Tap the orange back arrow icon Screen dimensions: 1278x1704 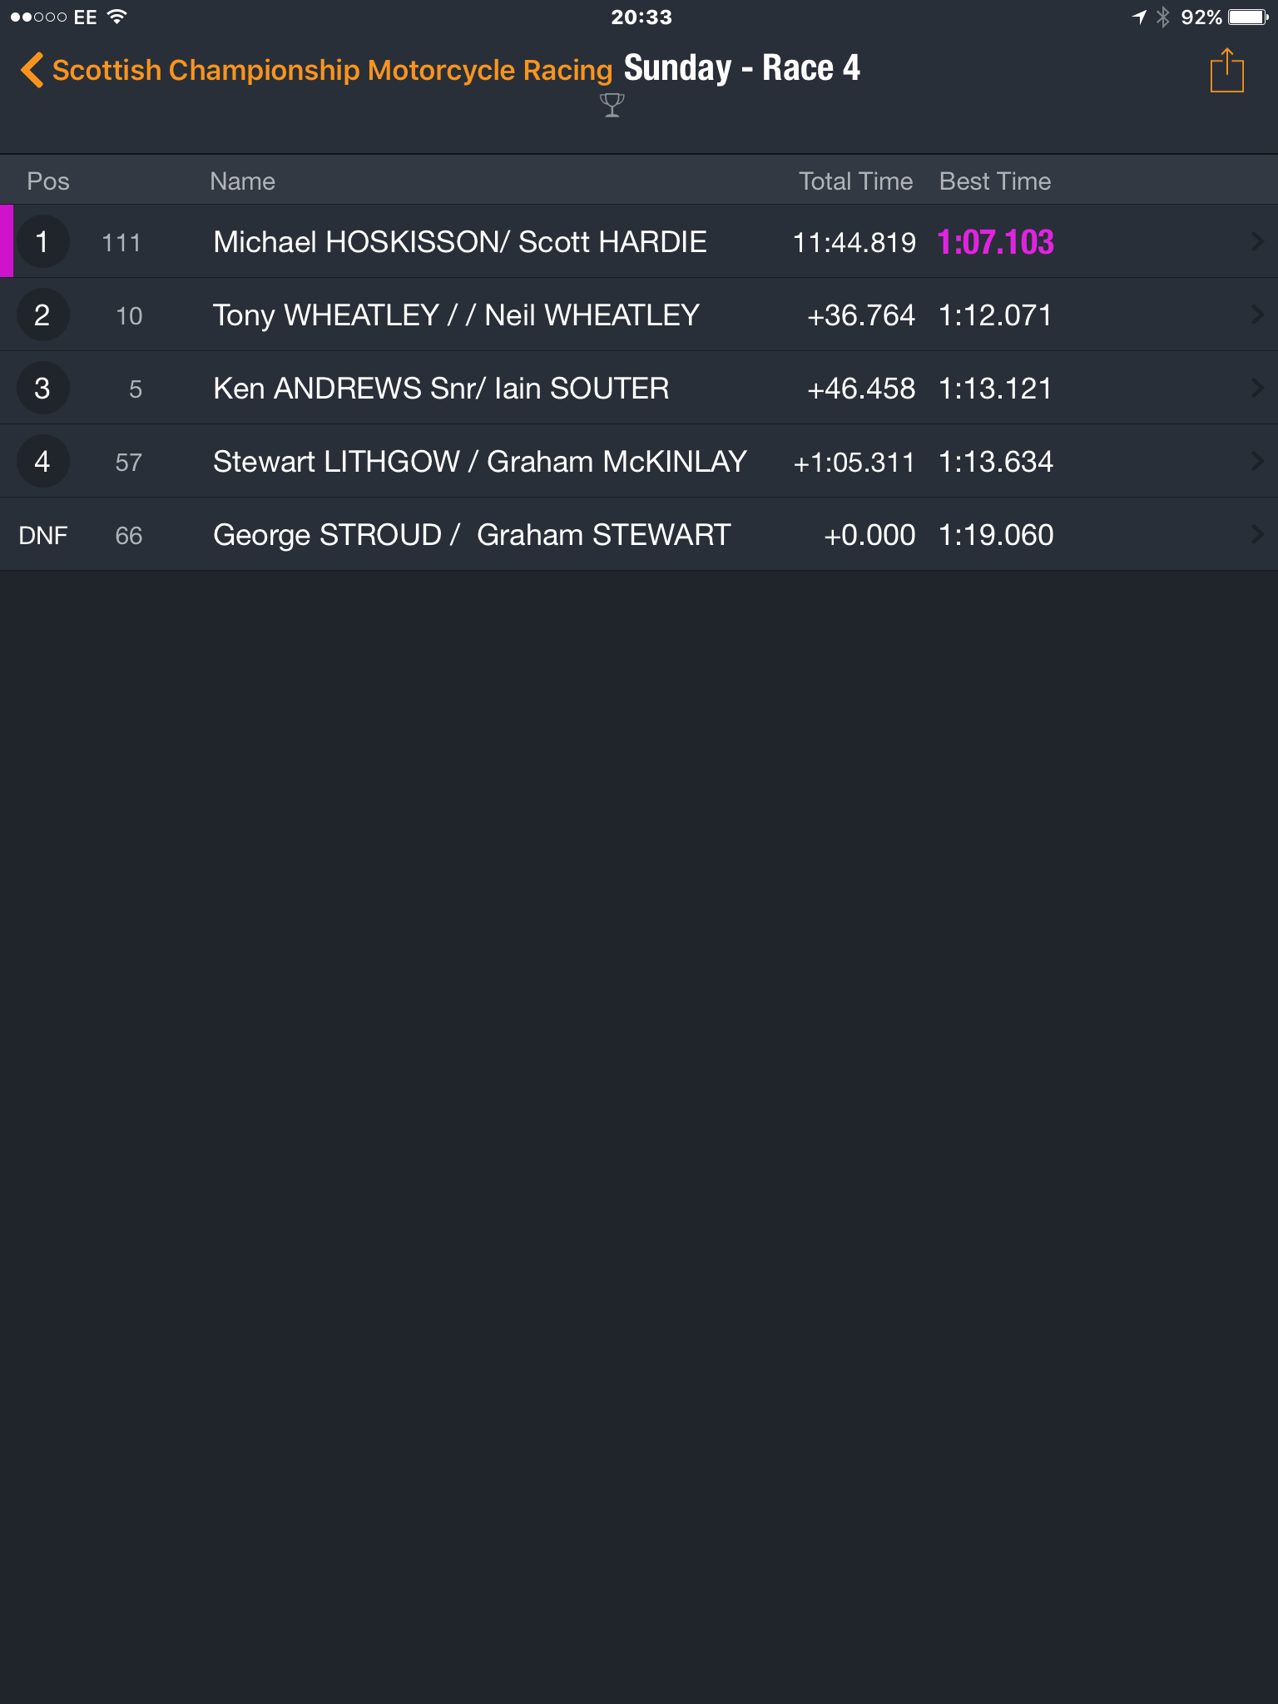32,70
